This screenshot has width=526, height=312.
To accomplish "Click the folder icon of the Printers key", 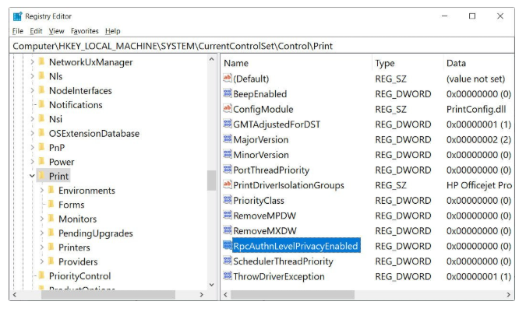I will click(x=51, y=247).
